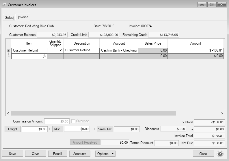Open the Accounts button
This screenshot has height=161, width=229.
(x=80, y=154)
